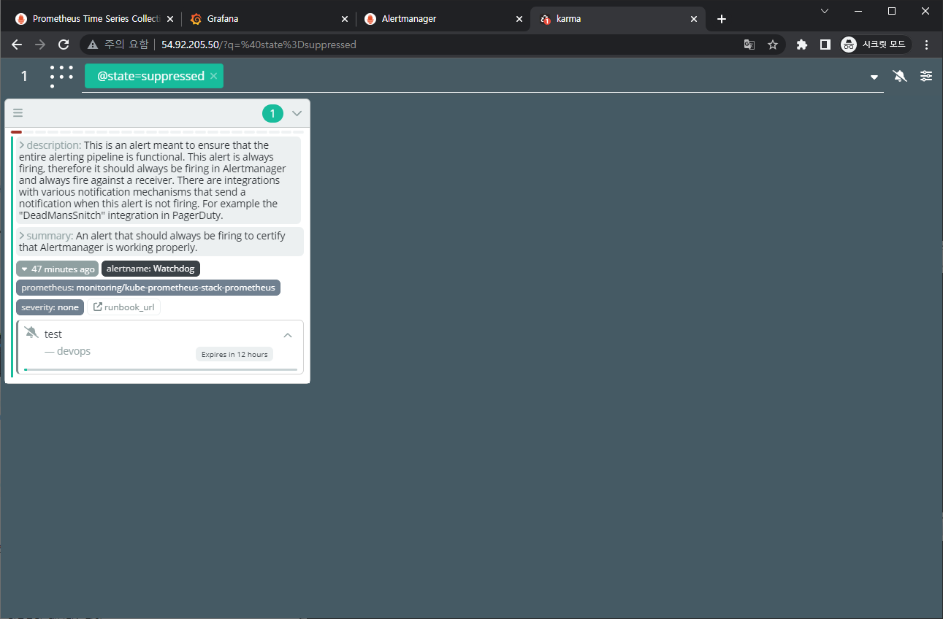Viewport: 943px width, 619px height.
Task: Expand the 47 minutes ago dropdown
Action: [x=57, y=269]
